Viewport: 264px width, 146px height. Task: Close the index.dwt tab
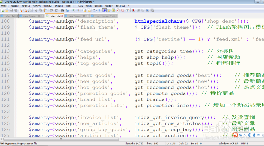click(17, 16)
